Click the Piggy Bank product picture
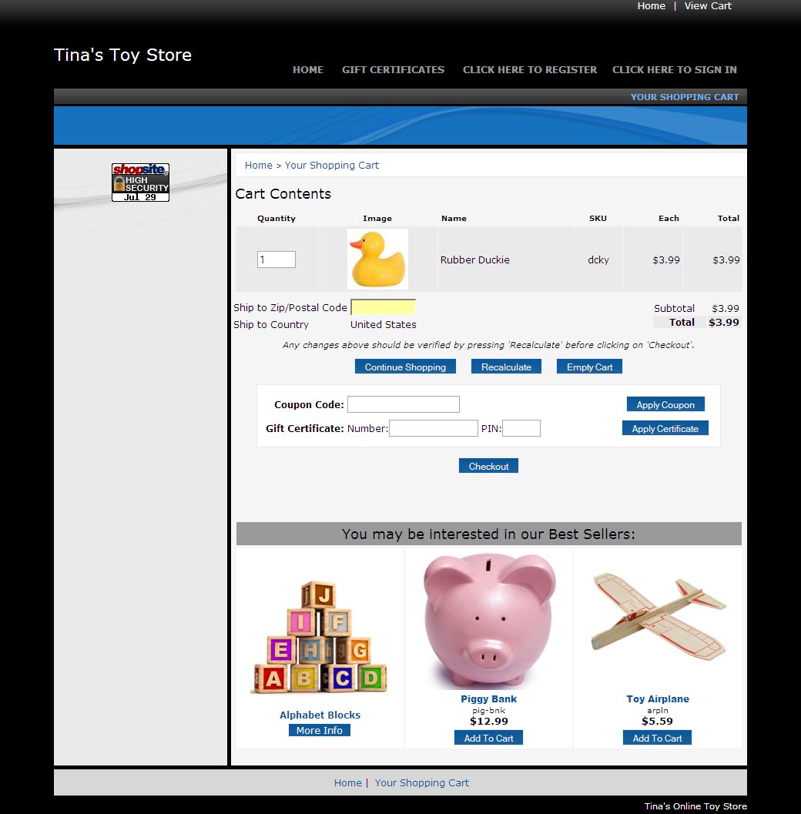 click(489, 620)
